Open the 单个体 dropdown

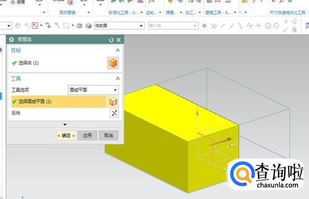click(172, 26)
